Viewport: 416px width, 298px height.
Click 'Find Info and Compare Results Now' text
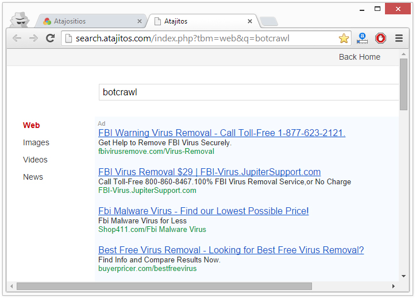point(159,260)
